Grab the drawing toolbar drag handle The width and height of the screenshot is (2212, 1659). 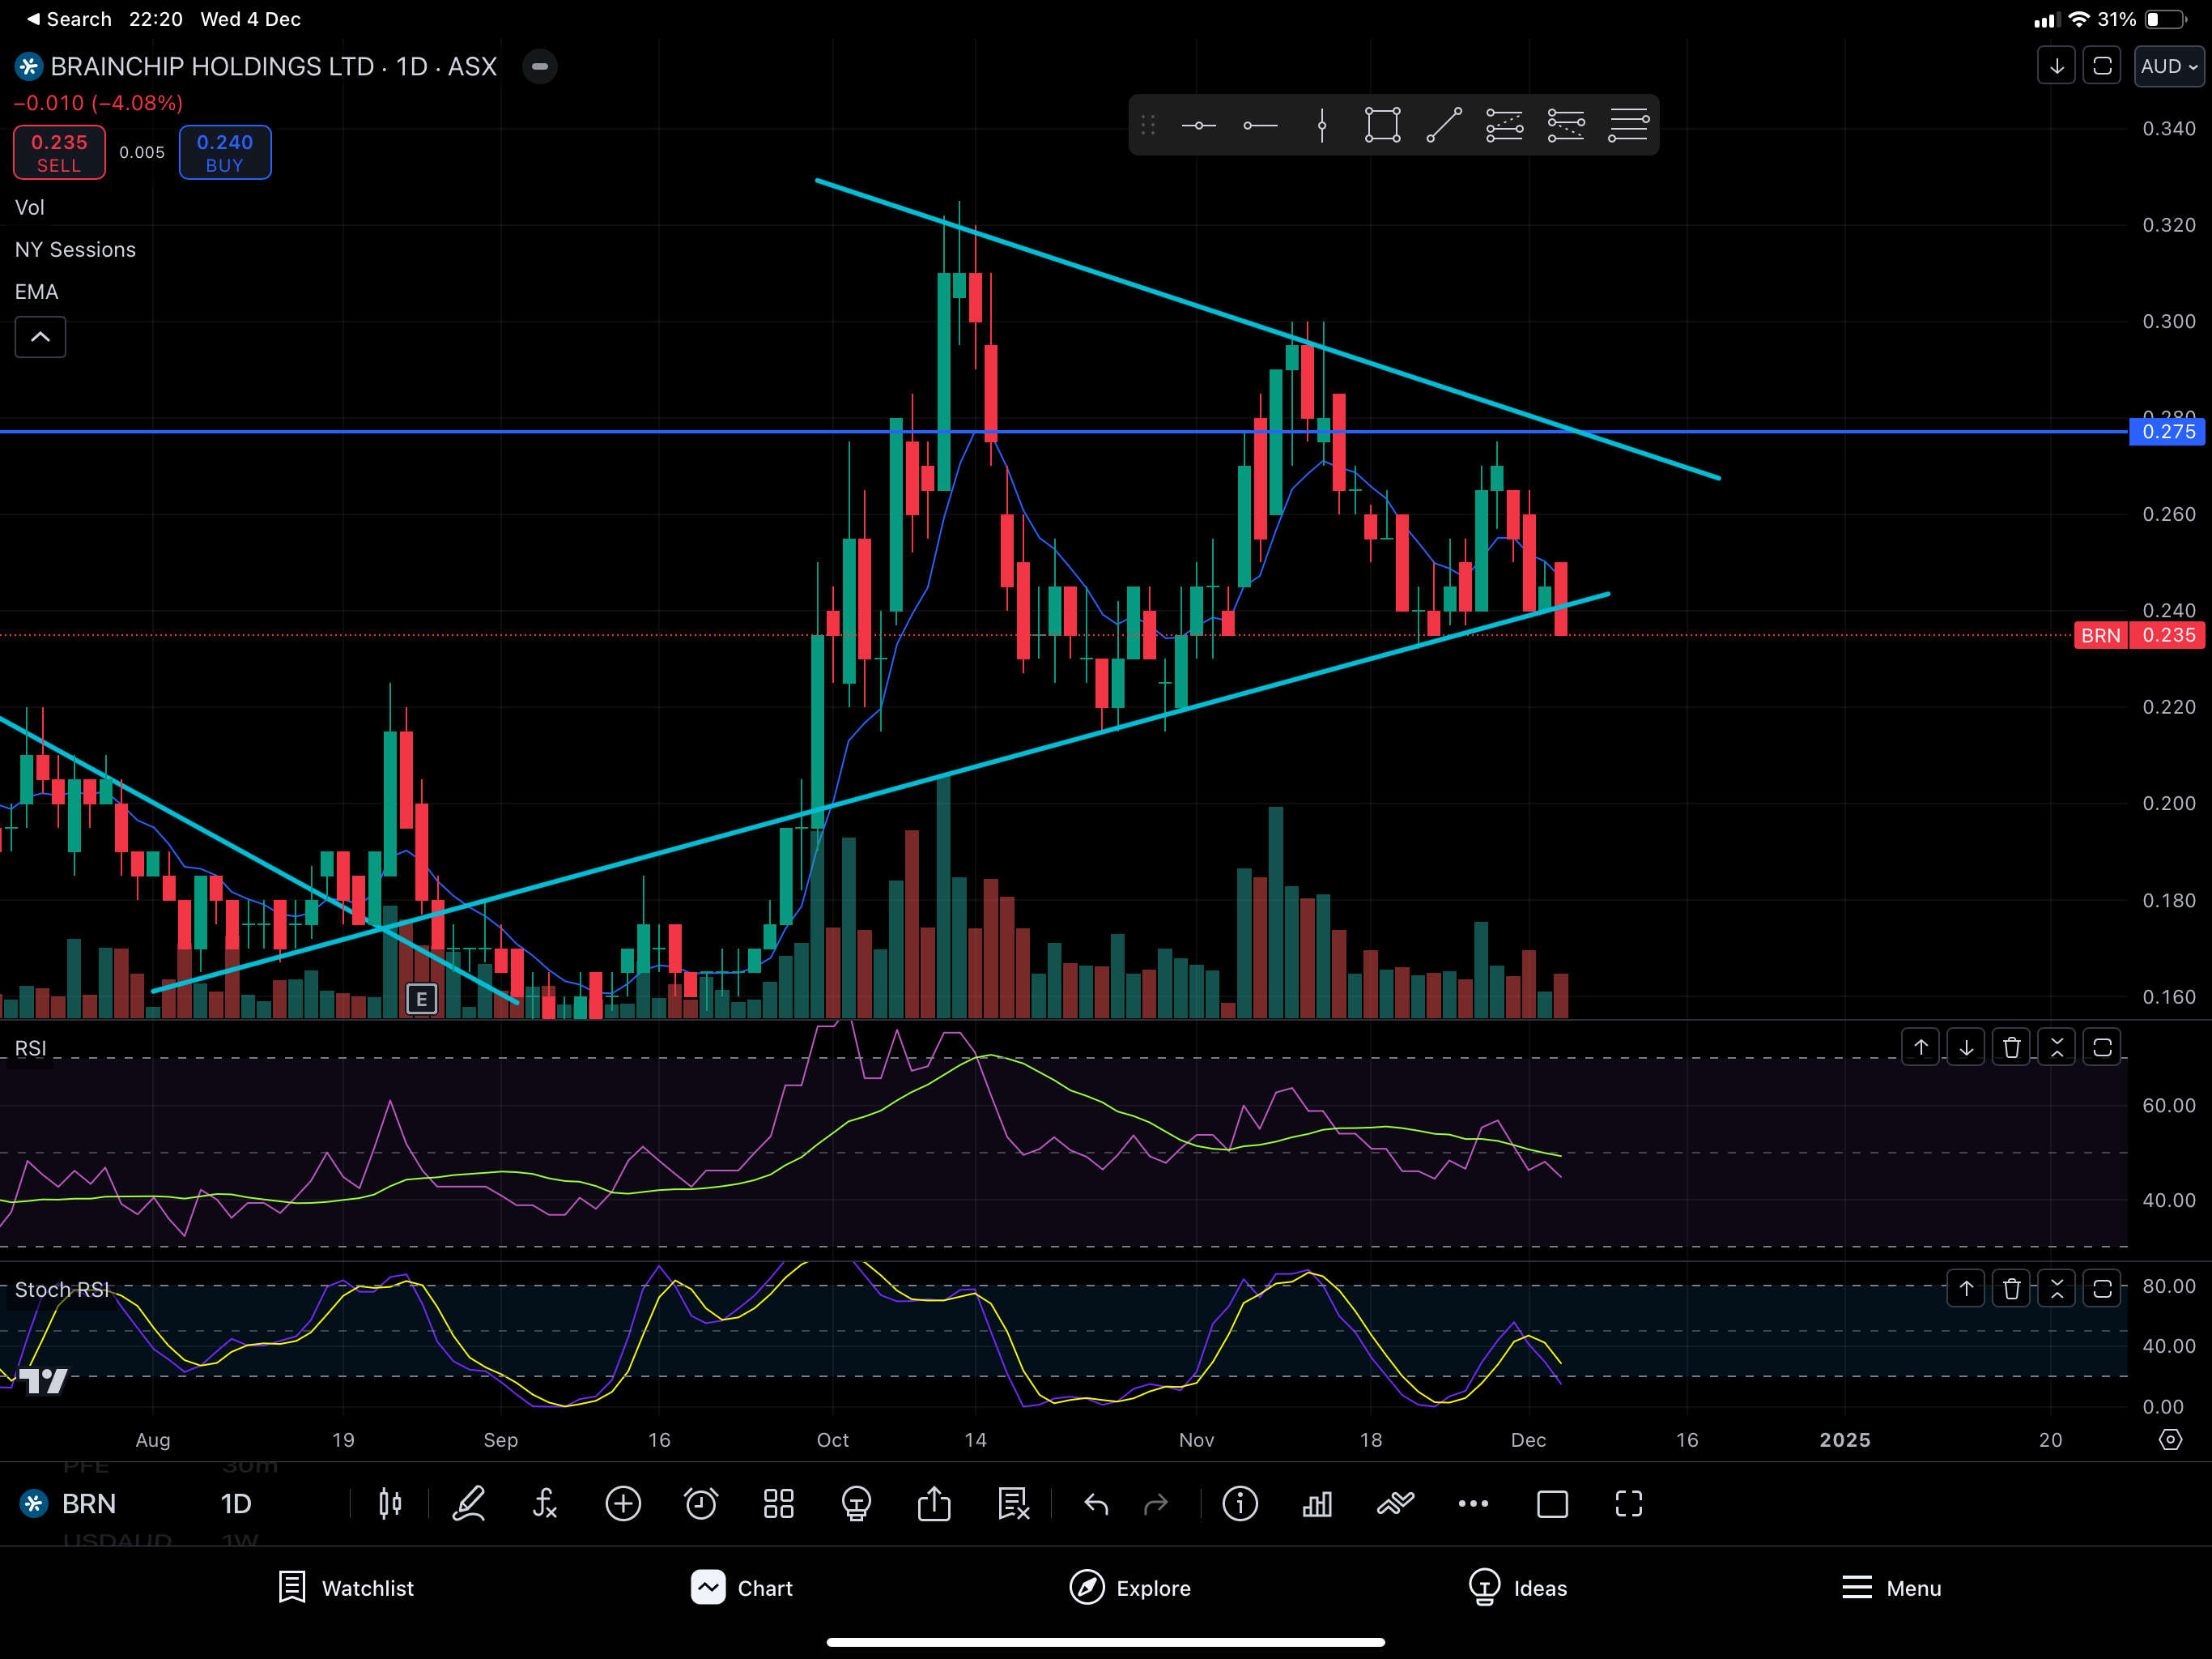[x=1148, y=126]
